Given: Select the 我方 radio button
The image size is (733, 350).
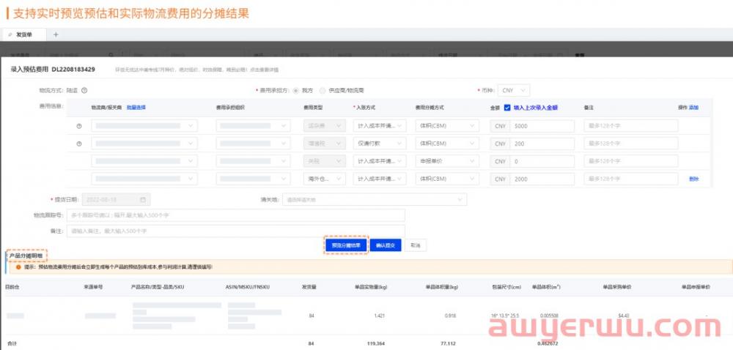Looking at the screenshot, I should tap(295, 91).
